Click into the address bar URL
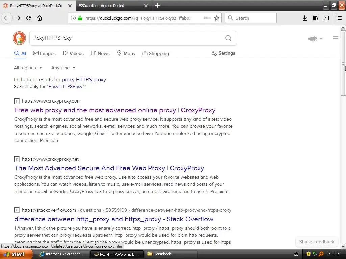This screenshot has height=259, width=346. pos(138,18)
